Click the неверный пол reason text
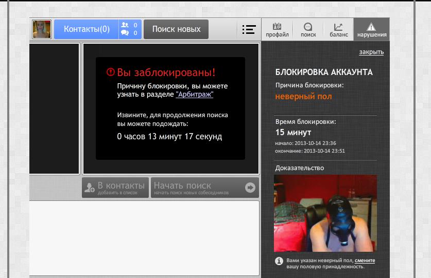The height and width of the screenshot is (278, 431). point(303,96)
